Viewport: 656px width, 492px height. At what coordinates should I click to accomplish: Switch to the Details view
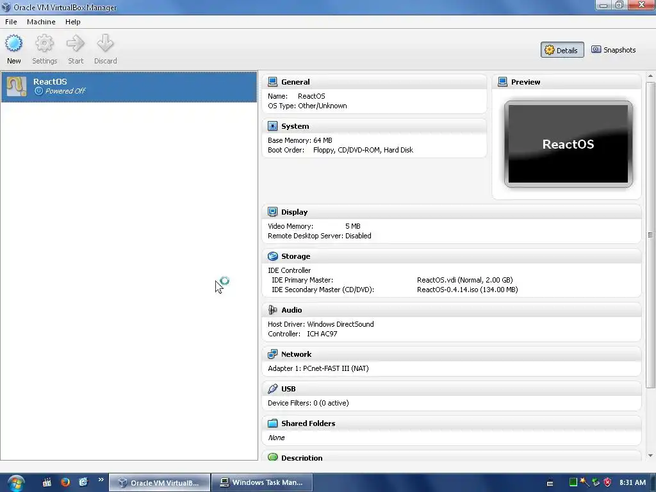click(x=562, y=50)
